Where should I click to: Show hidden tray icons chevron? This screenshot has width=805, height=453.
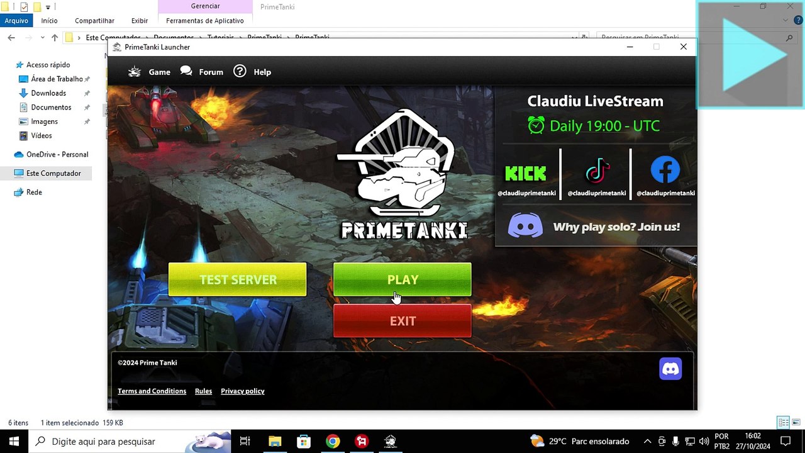647,441
